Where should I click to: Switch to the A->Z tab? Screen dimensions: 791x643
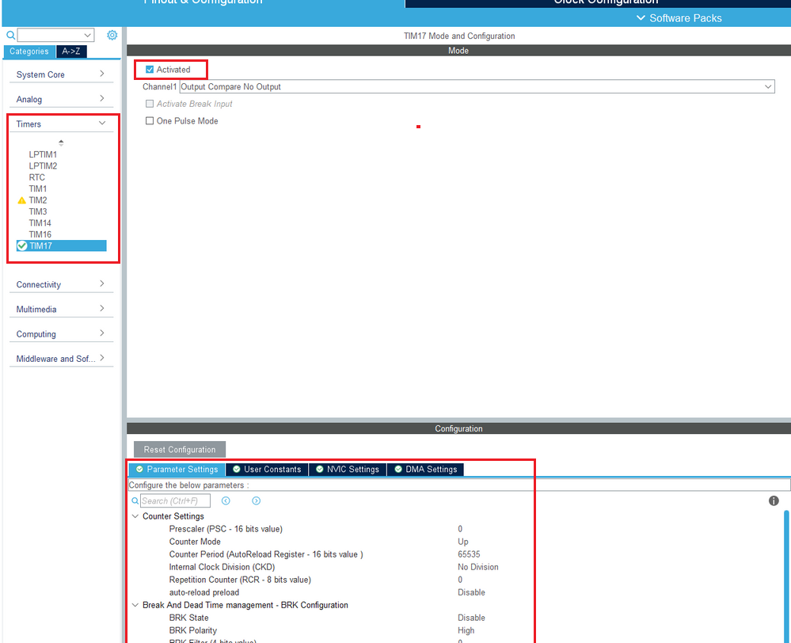pos(71,51)
